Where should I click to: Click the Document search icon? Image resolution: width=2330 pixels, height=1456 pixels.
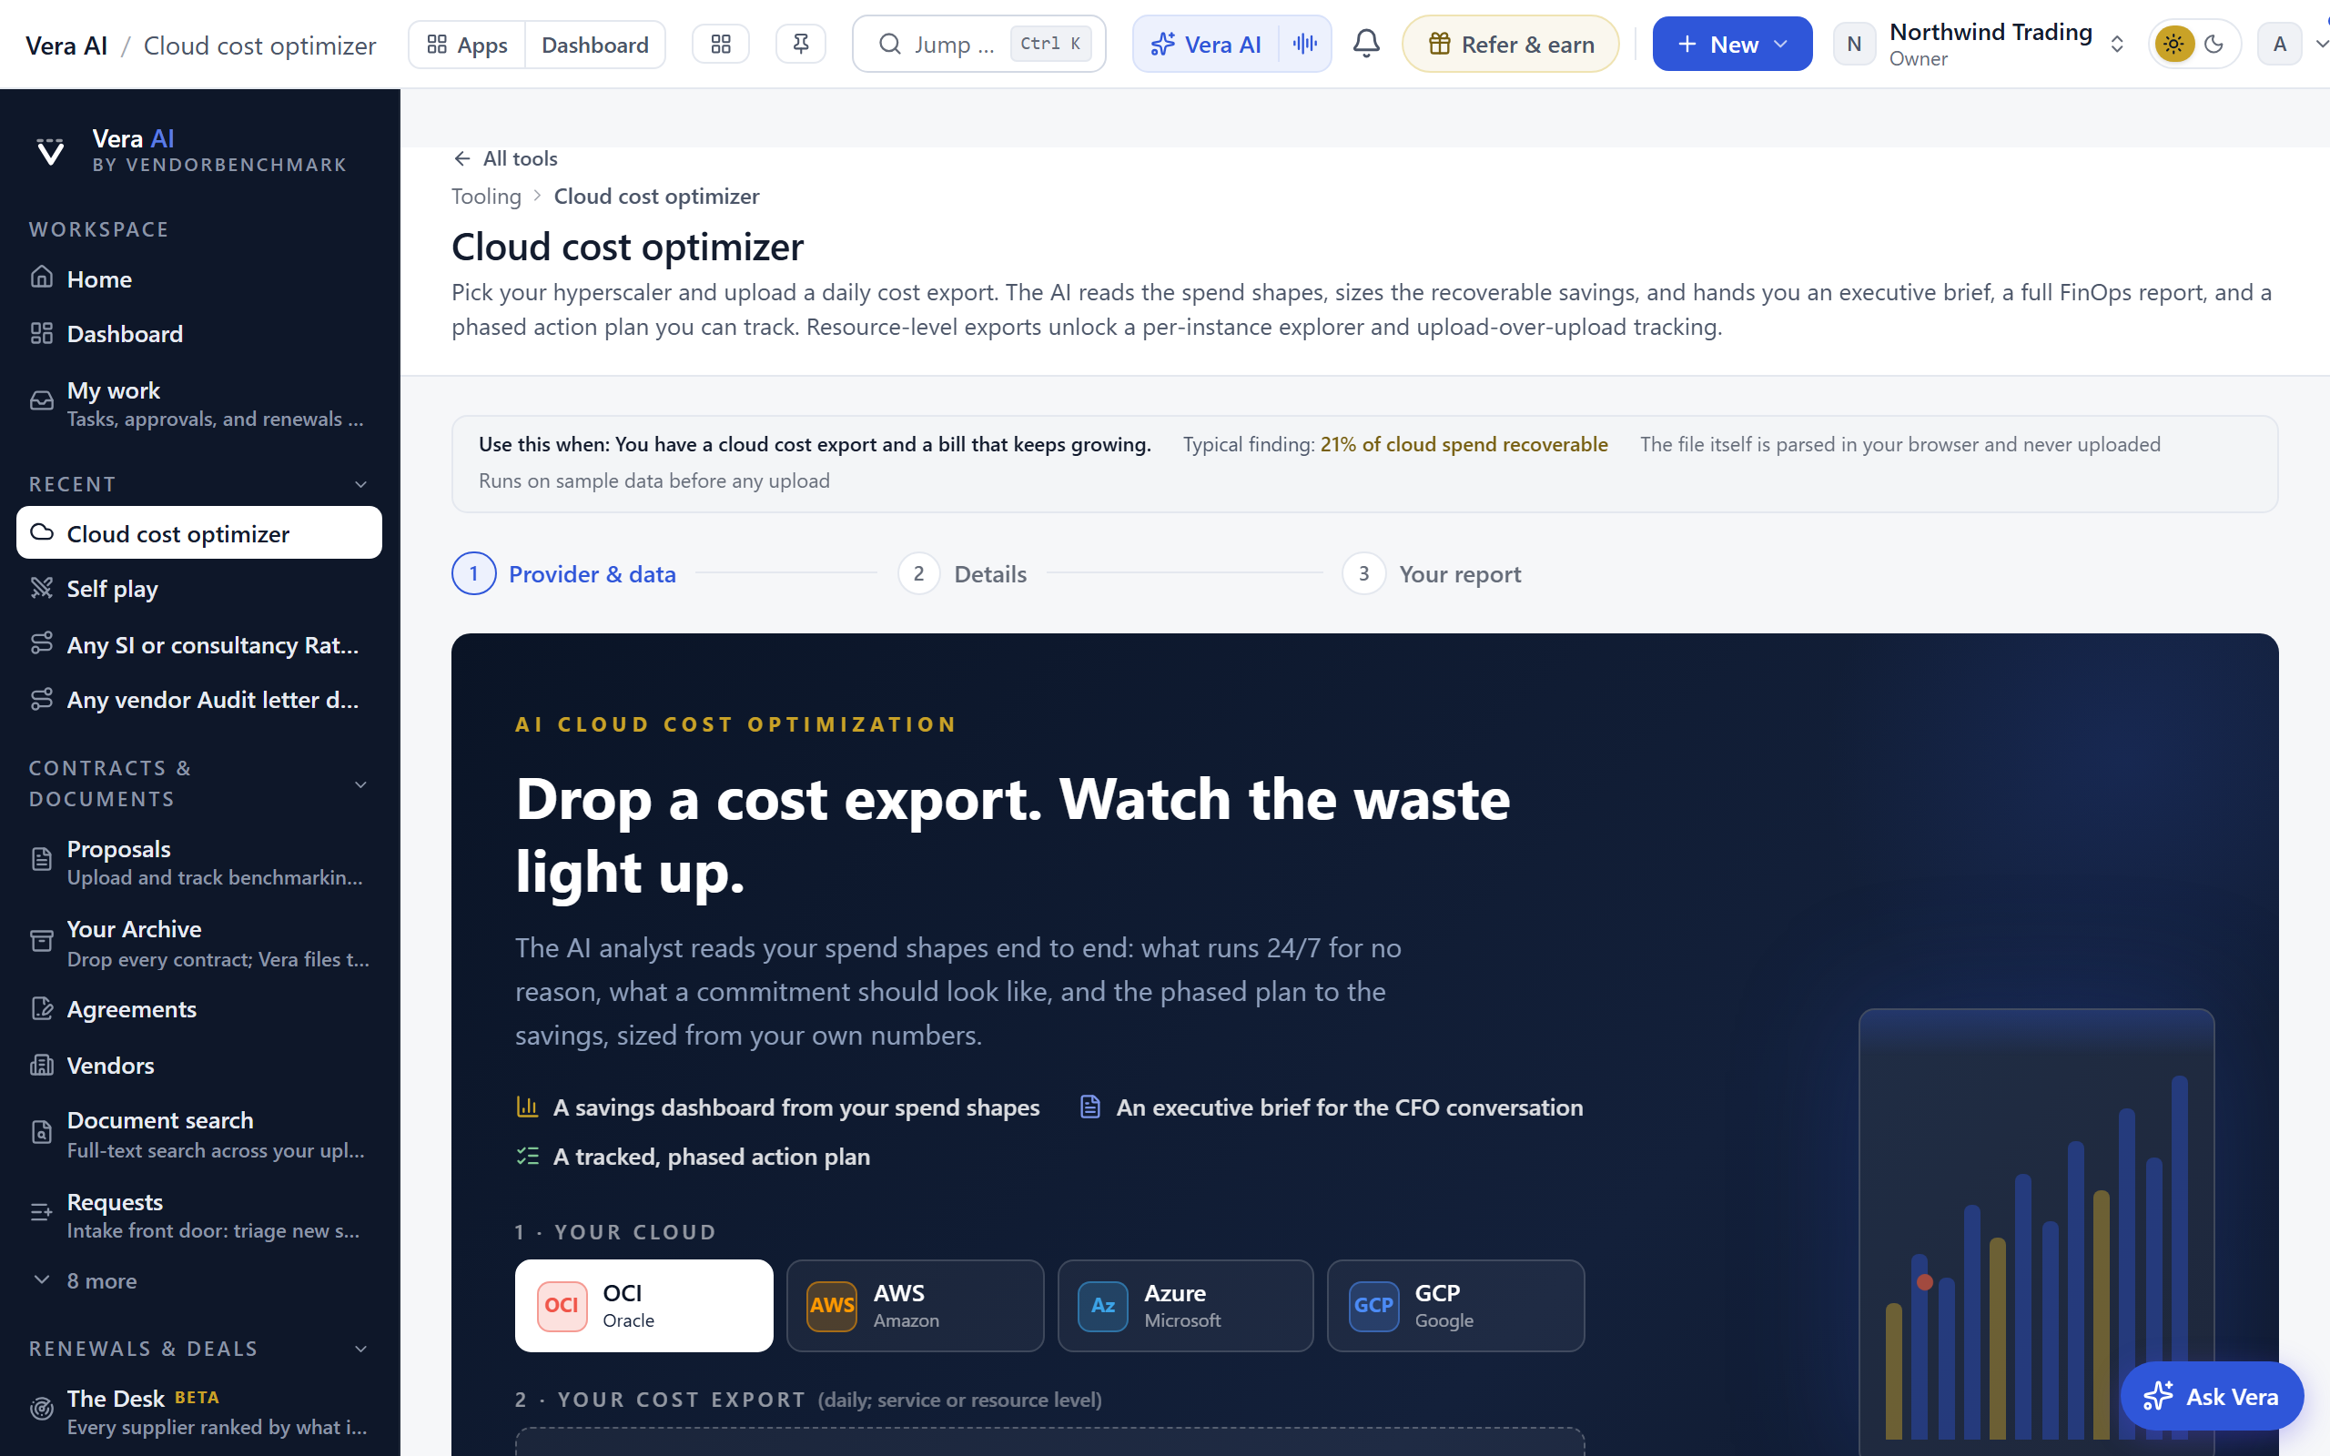tap(41, 1132)
